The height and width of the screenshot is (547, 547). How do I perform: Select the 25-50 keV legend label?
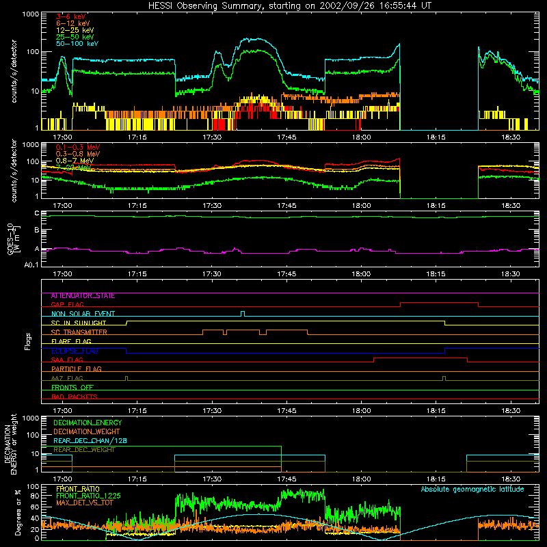pyautogui.click(x=75, y=37)
